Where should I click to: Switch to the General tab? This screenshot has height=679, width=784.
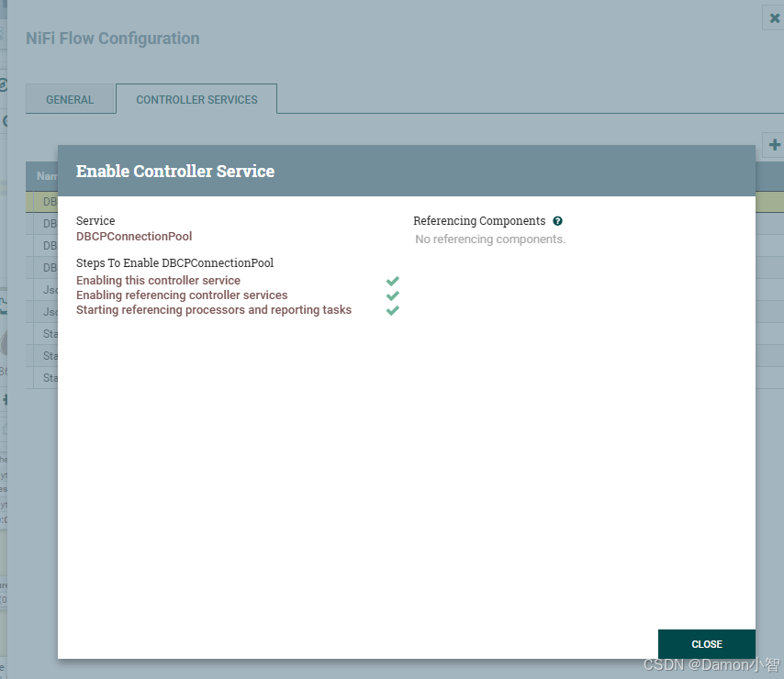click(x=70, y=99)
